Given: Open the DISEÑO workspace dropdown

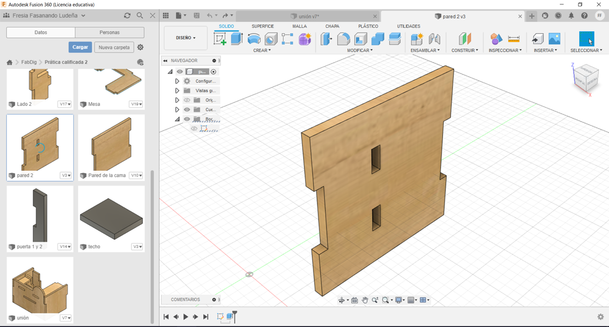Looking at the screenshot, I should (x=186, y=38).
